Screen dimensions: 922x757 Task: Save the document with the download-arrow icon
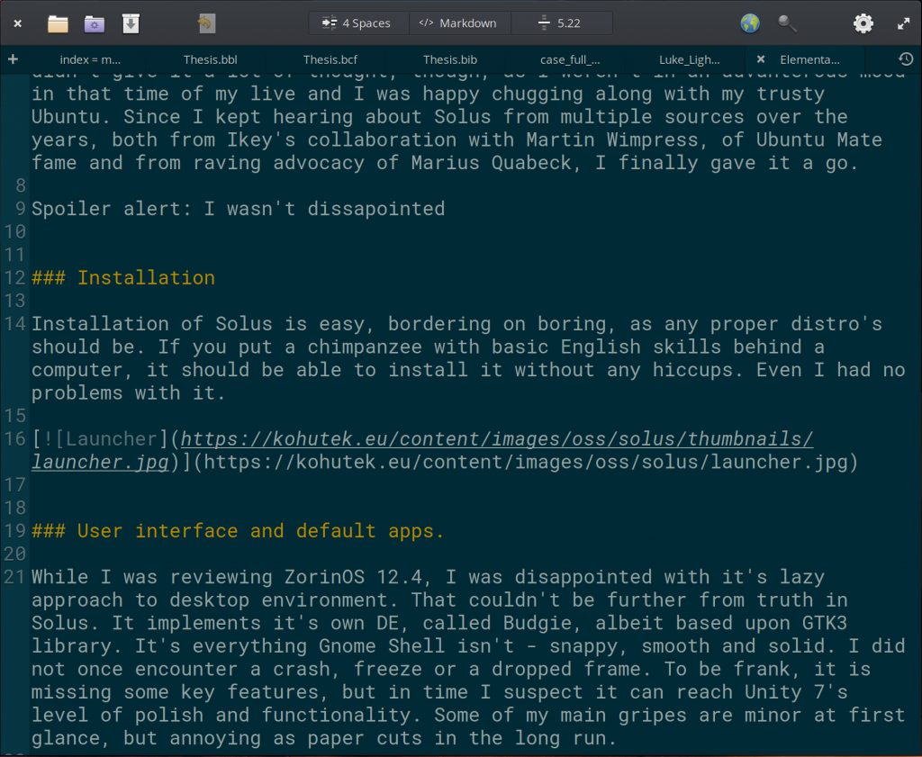[131, 23]
